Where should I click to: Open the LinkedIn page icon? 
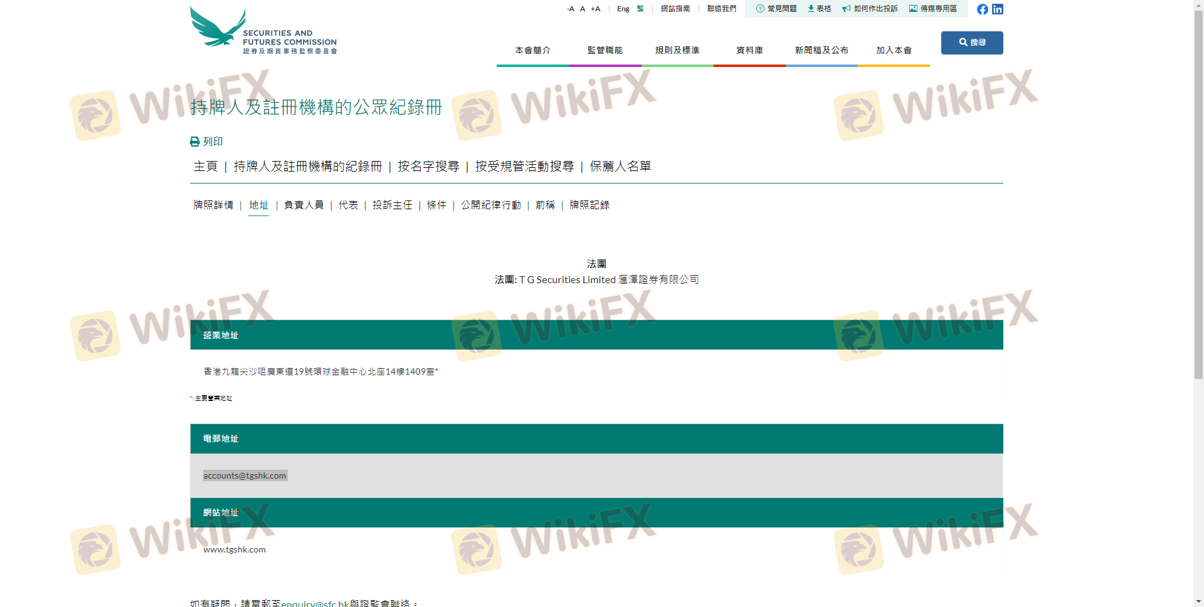[x=998, y=9]
